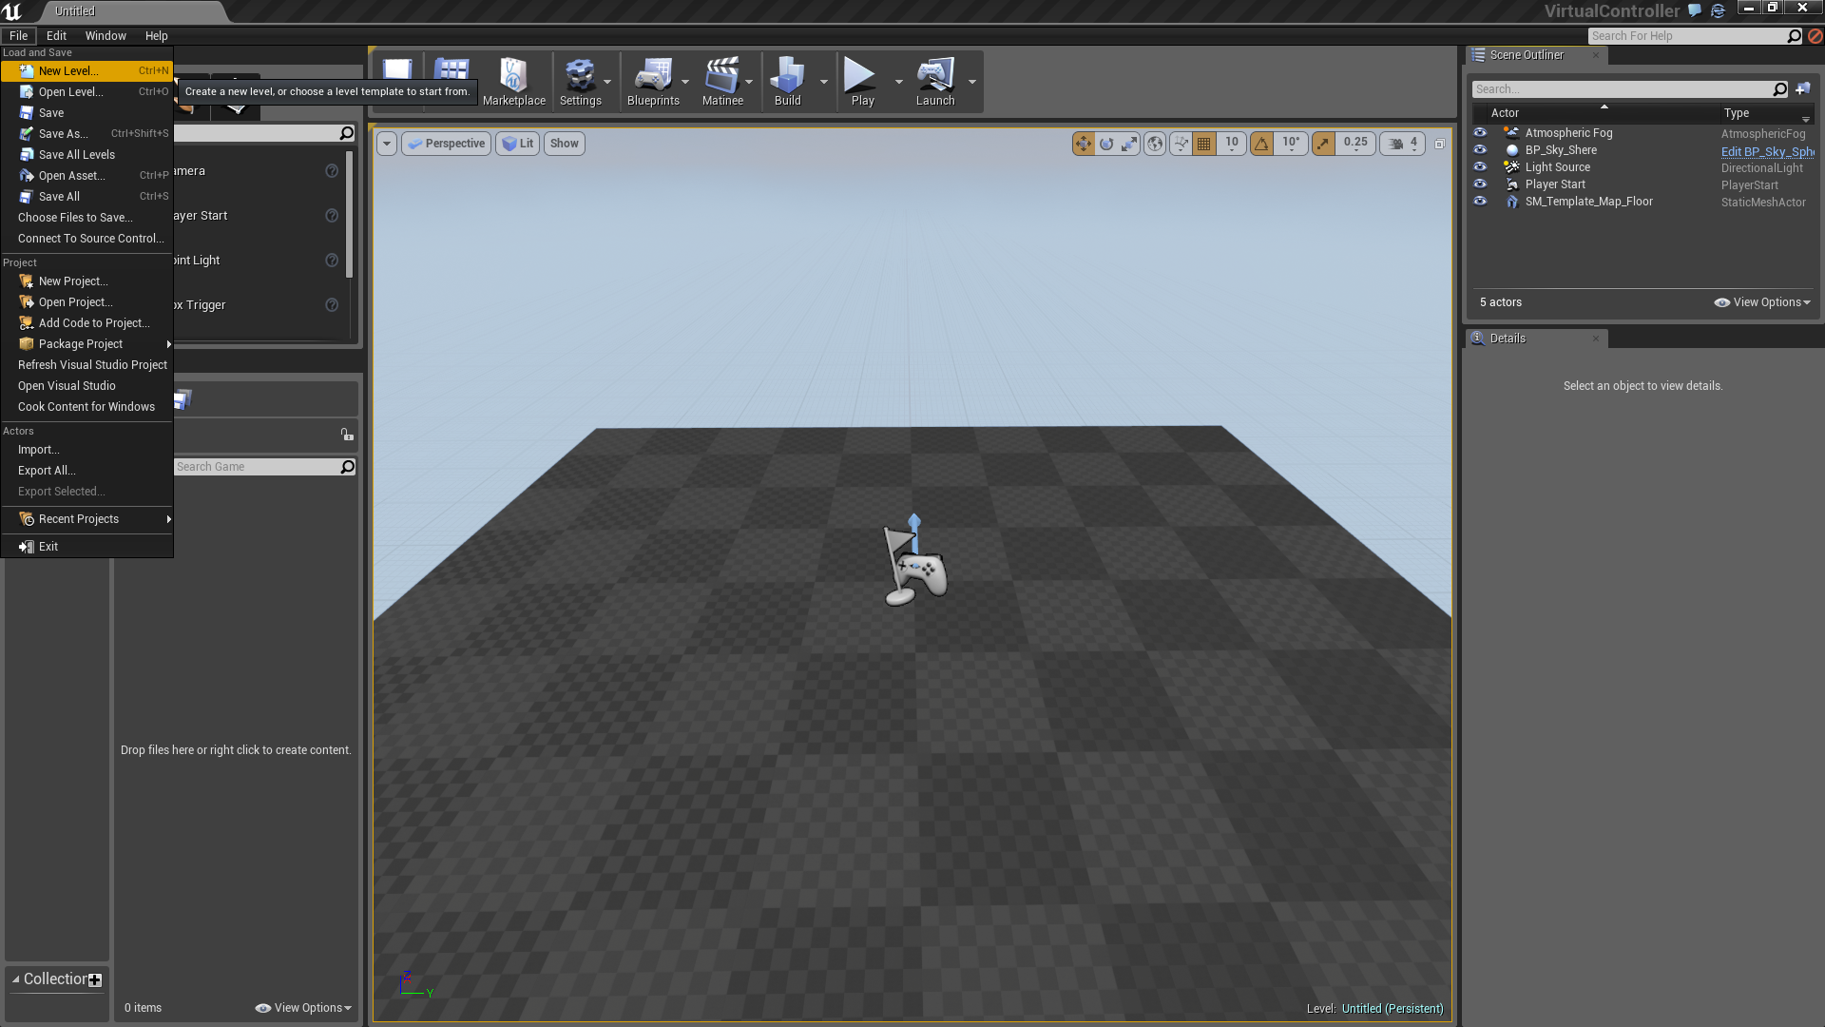Open the Matinee toolbar icon
This screenshot has width=1825, height=1027.
tap(722, 82)
